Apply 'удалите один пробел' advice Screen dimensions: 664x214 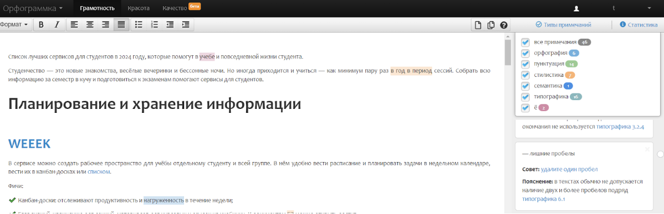[x=569, y=169]
